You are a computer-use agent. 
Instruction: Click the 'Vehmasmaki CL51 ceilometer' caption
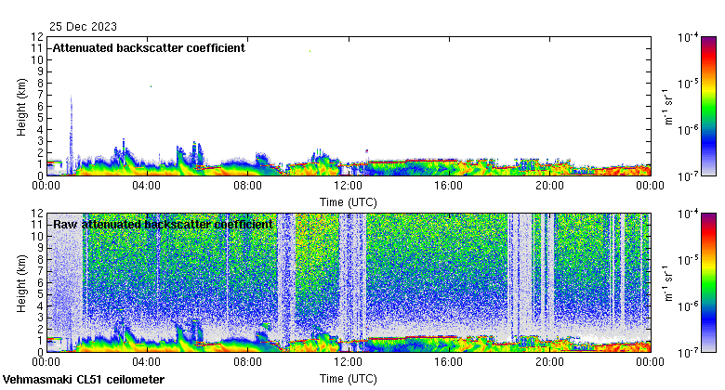pos(84,380)
